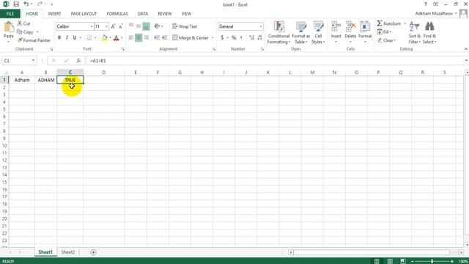
Task: Toggle italic formatting
Action: [67, 37]
